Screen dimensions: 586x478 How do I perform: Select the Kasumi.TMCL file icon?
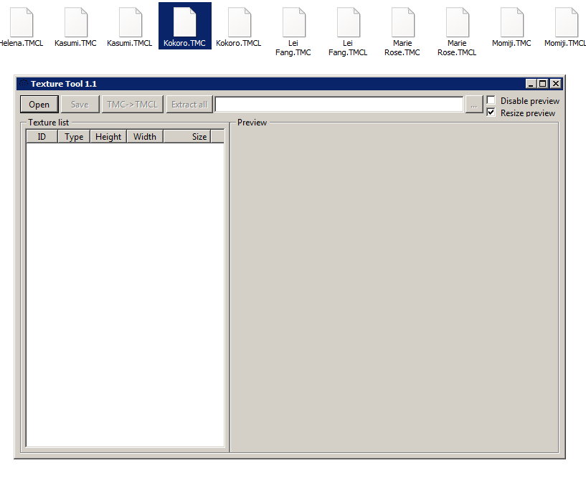pyautogui.click(x=130, y=23)
